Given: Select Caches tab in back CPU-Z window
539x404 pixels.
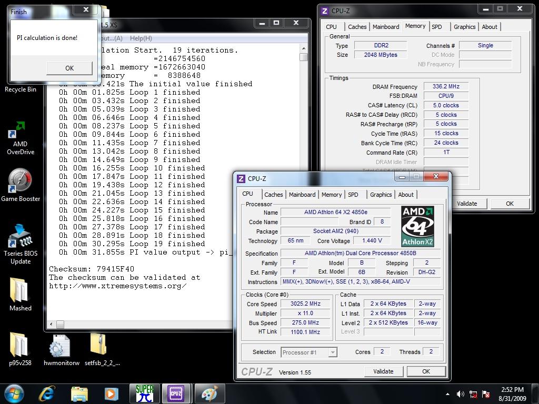Looking at the screenshot, I should [x=357, y=27].
